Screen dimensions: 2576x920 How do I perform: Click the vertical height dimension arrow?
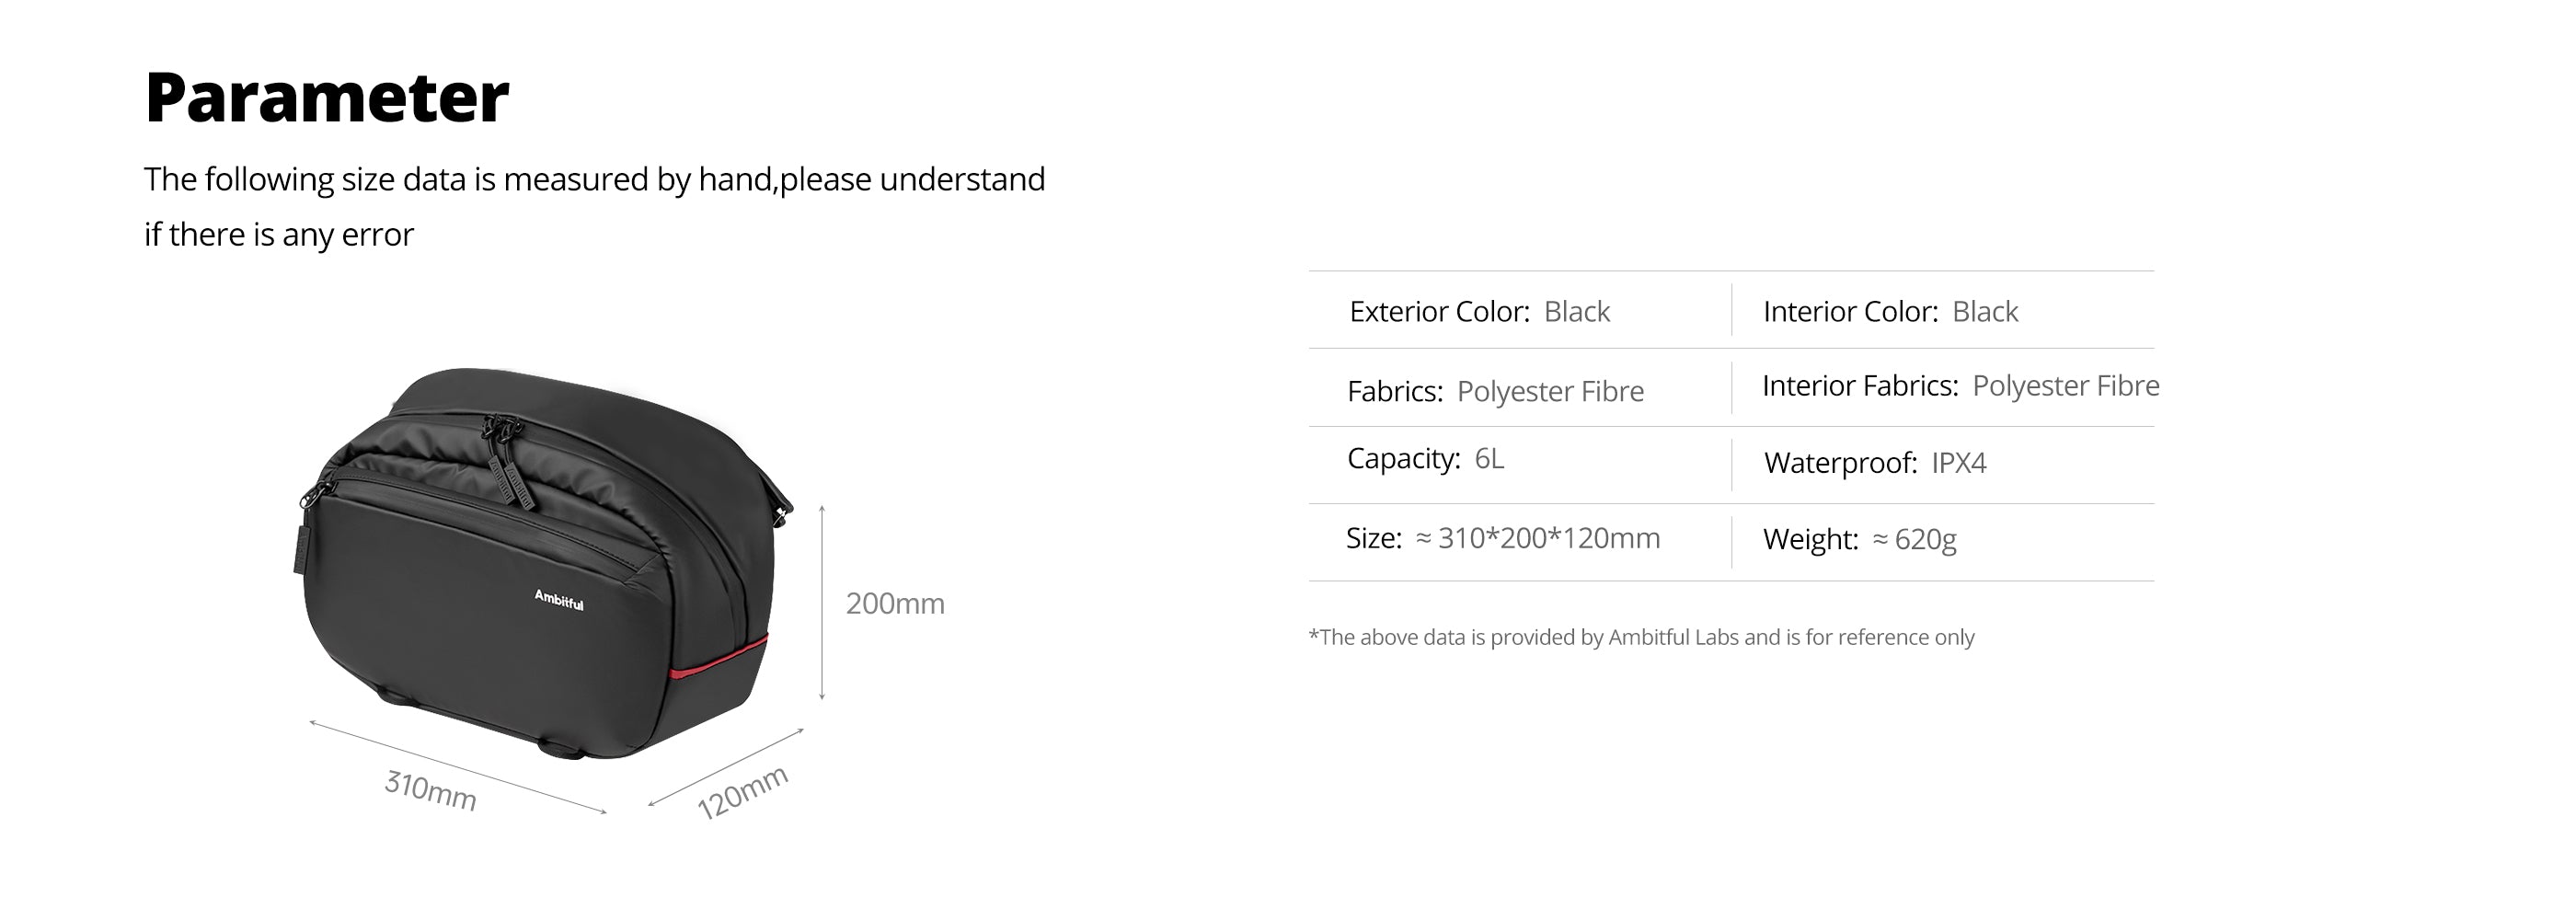[822, 602]
